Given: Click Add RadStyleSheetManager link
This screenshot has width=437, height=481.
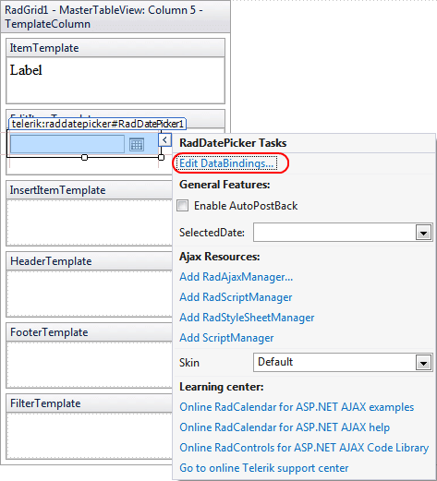Looking at the screenshot, I should pos(247,318).
